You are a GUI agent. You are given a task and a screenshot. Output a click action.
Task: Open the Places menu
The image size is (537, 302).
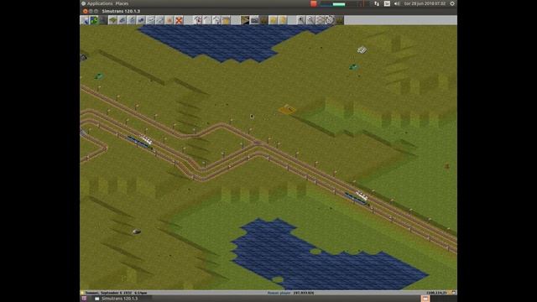click(122, 3)
